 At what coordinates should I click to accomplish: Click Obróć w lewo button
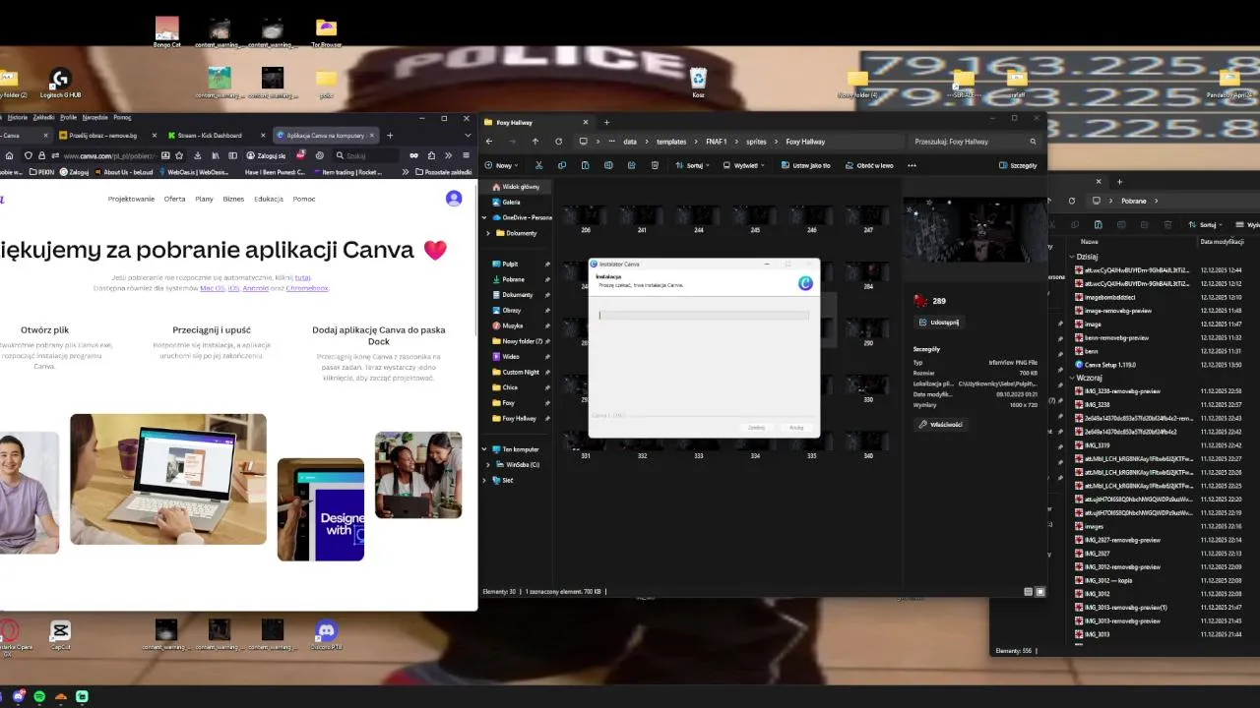coord(868,165)
